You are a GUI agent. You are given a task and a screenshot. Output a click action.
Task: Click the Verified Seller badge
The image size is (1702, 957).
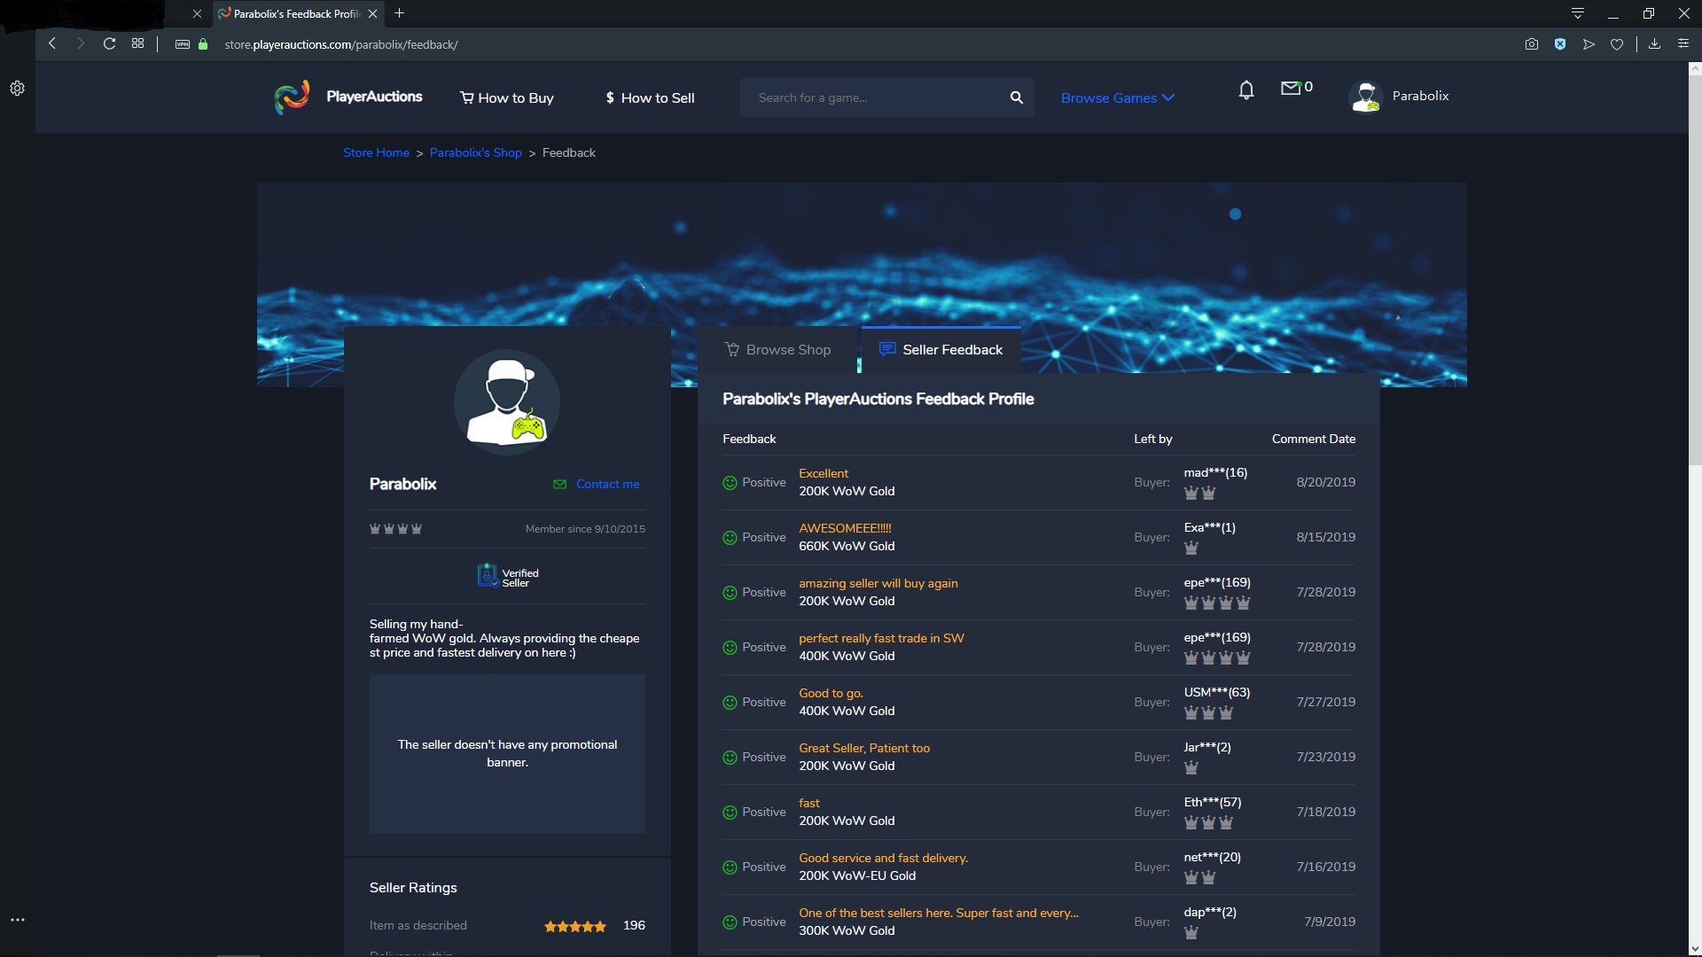[507, 577]
